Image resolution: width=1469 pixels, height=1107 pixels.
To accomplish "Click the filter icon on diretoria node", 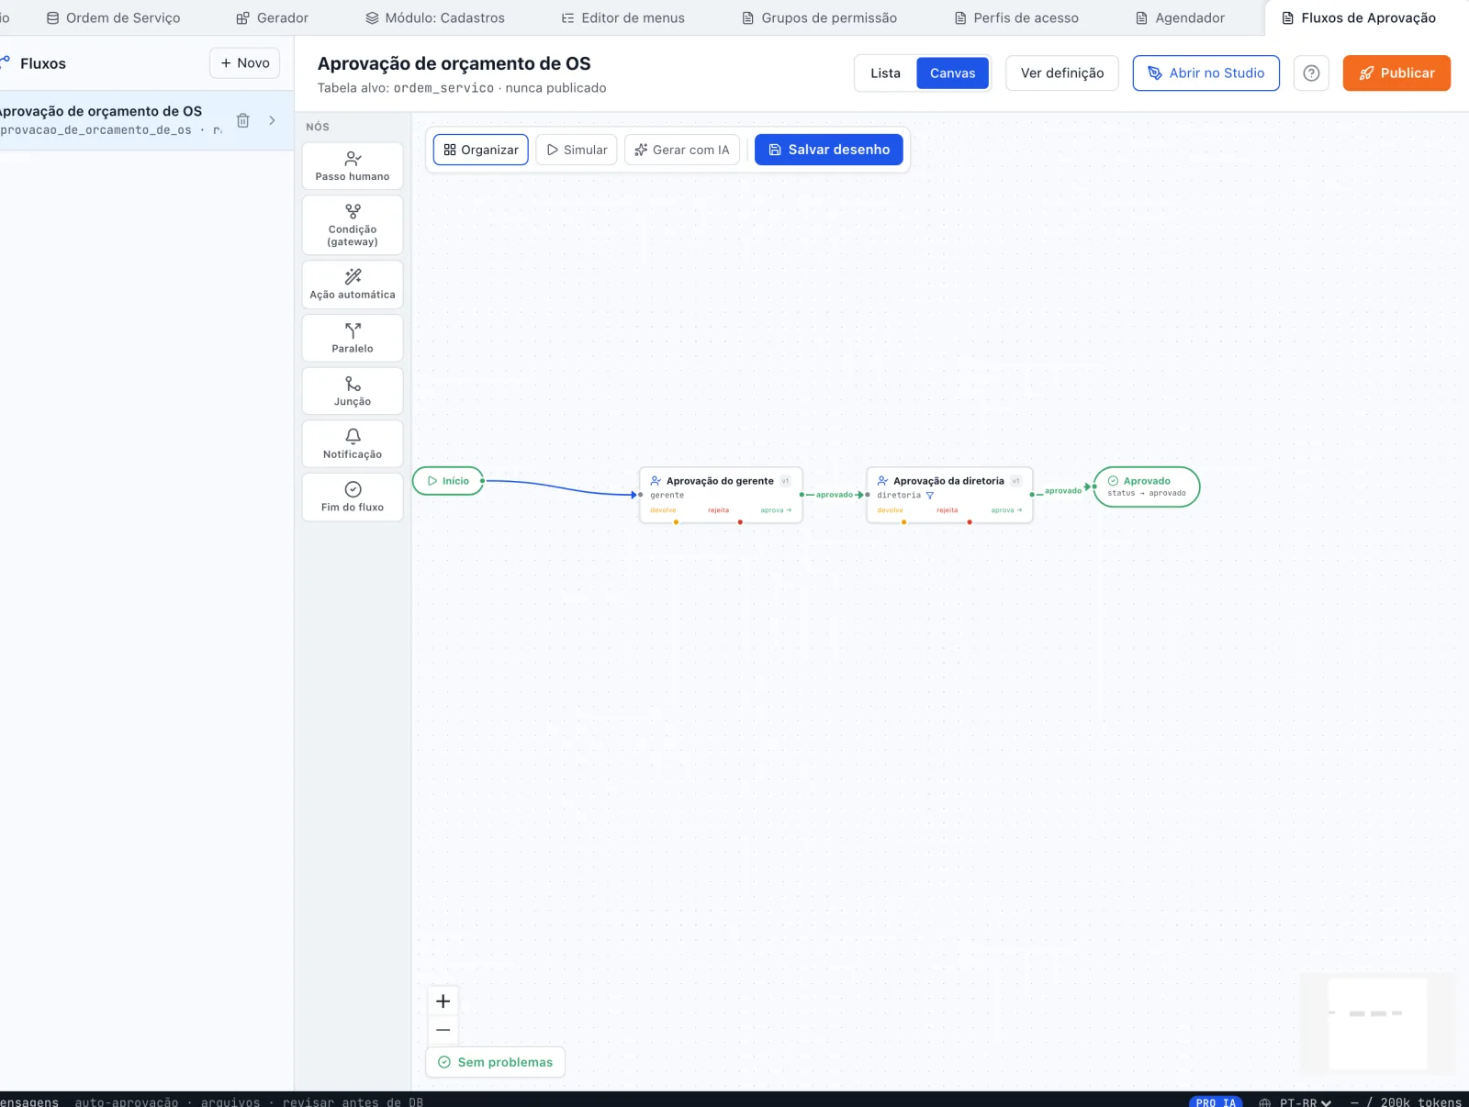I will click(929, 496).
